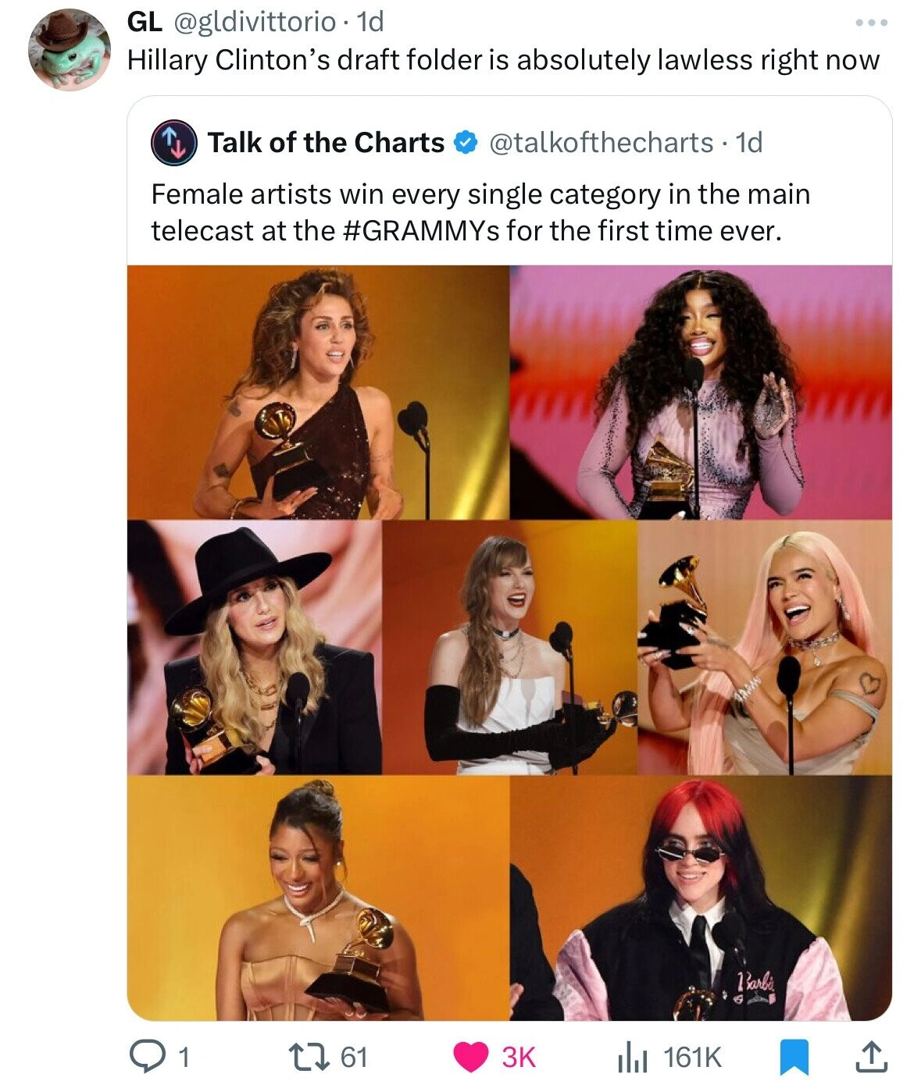
Task: Open the @talkofthecharts handle link
Action: tap(601, 143)
